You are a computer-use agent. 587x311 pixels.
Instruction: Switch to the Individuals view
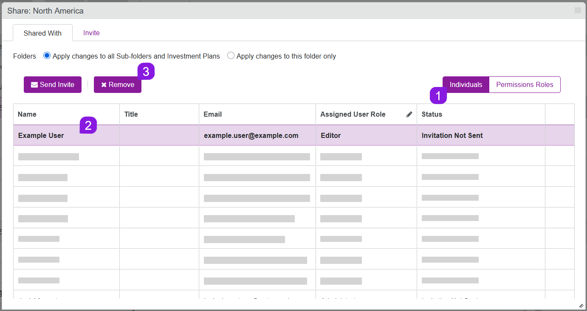[x=466, y=84]
